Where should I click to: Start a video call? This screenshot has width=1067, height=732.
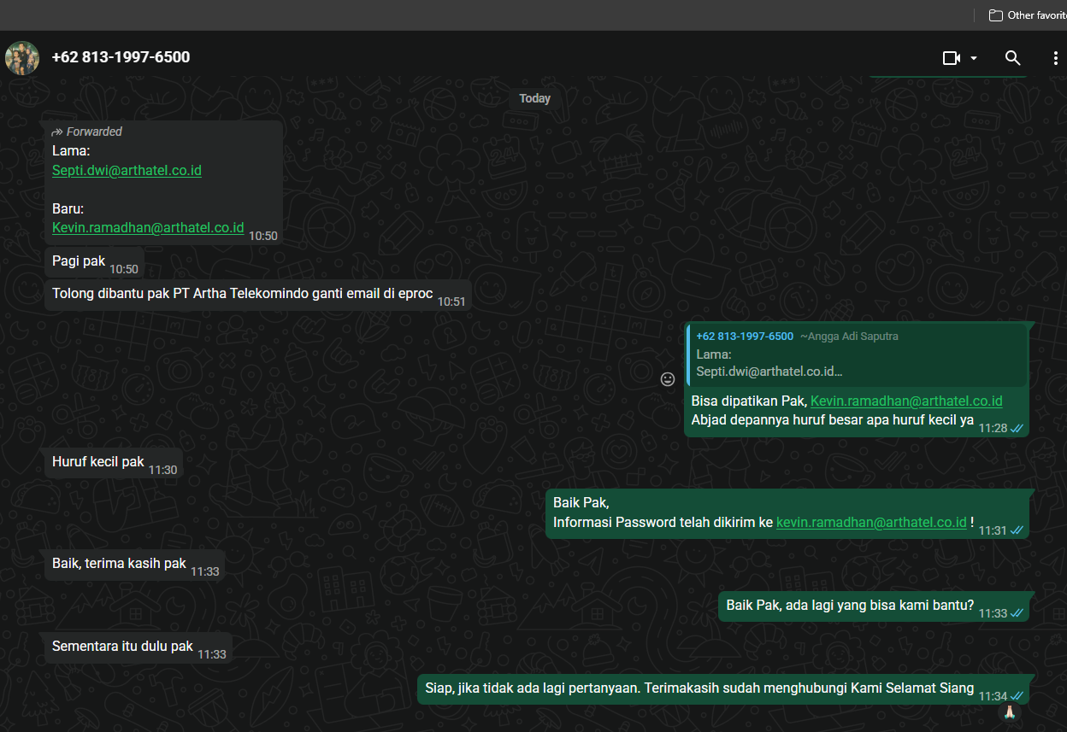pos(952,58)
